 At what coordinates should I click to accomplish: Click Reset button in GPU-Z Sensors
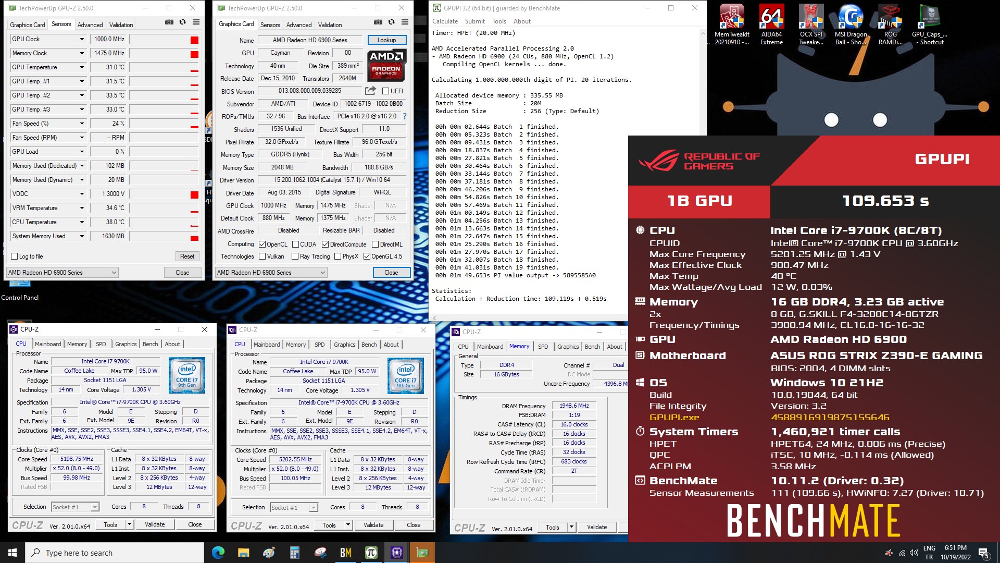tap(187, 256)
